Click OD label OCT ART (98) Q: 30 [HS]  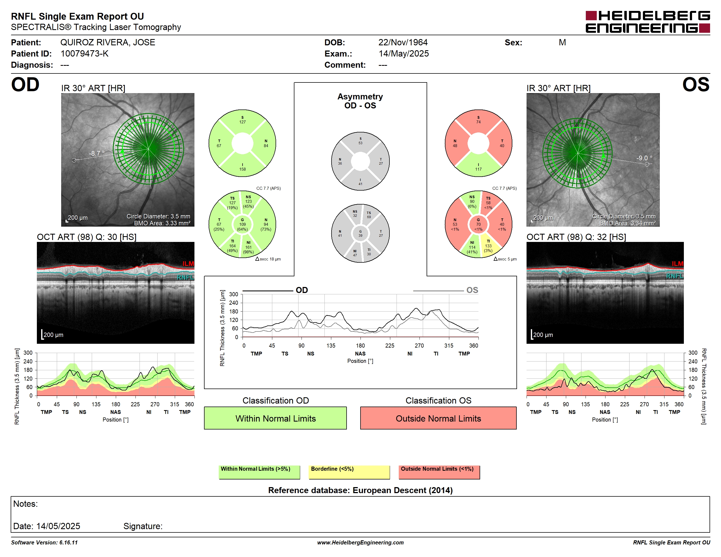(87, 237)
